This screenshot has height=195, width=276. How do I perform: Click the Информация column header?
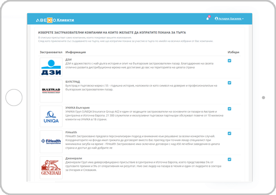pyautogui.click(x=75, y=52)
